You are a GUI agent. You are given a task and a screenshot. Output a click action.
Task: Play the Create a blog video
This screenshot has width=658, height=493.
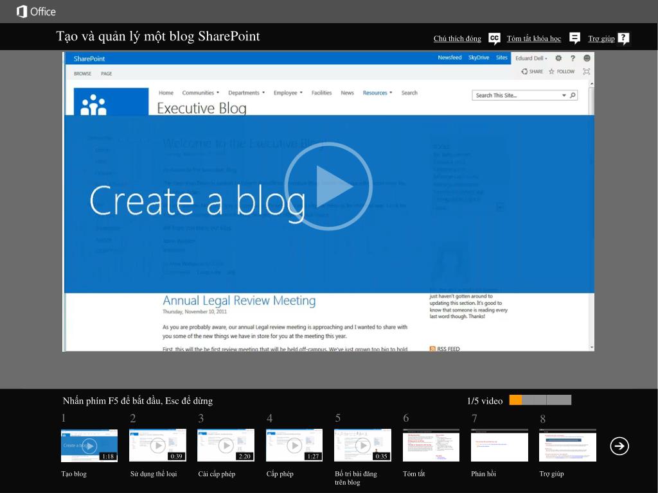click(328, 186)
